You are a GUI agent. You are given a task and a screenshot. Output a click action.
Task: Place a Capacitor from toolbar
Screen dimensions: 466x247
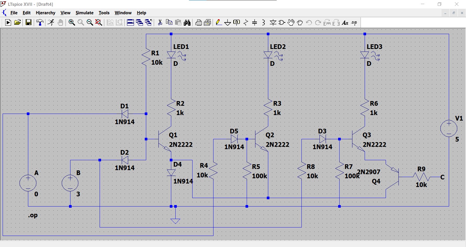pyautogui.click(x=255, y=22)
